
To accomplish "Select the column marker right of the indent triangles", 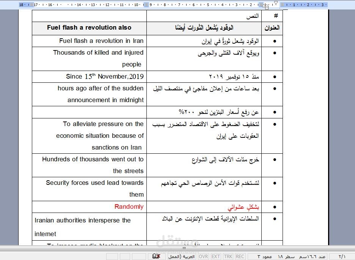I will pyautogui.click(x=282, y=5).
